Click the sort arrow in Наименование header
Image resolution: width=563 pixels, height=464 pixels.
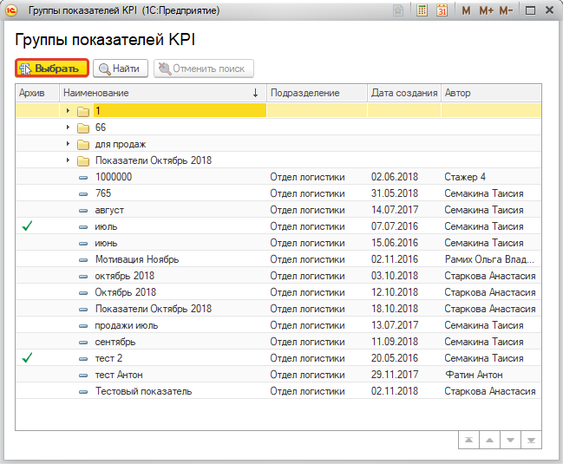[255, 93]
